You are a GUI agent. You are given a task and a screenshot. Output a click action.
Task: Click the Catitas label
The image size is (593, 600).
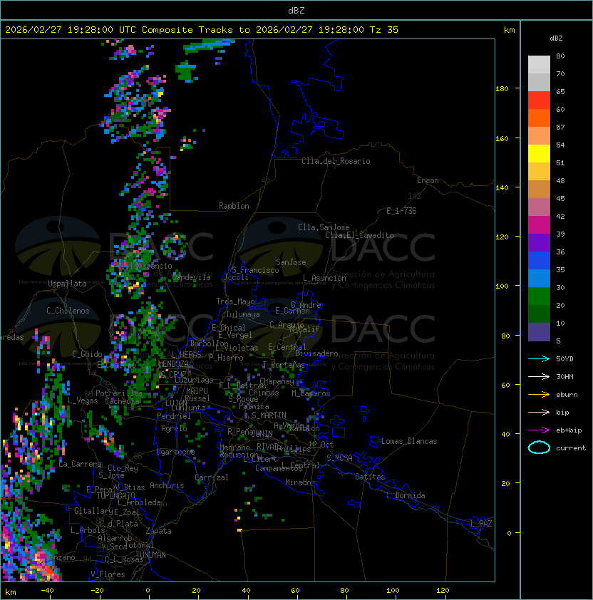(x=370, y=477)
